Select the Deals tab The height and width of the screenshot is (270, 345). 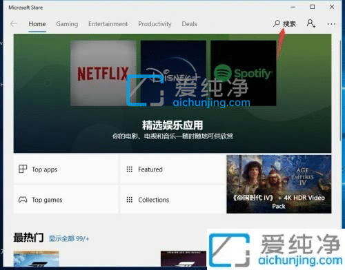(x=189, y=24)
